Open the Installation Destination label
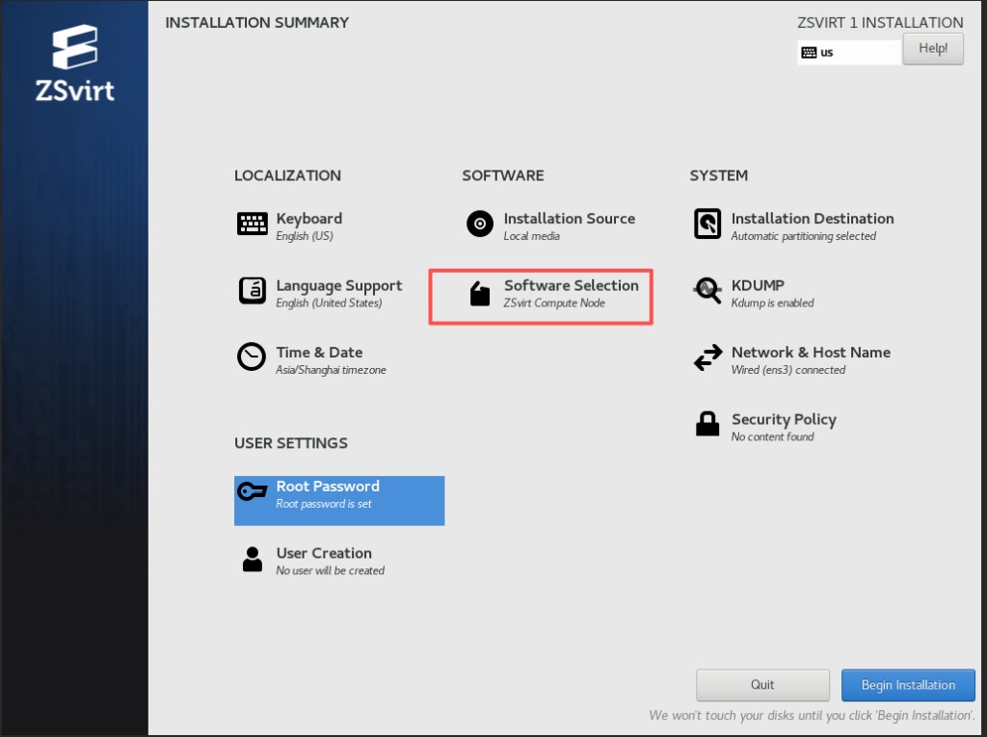This screenshot has height=737, width=987. point(813,219)
